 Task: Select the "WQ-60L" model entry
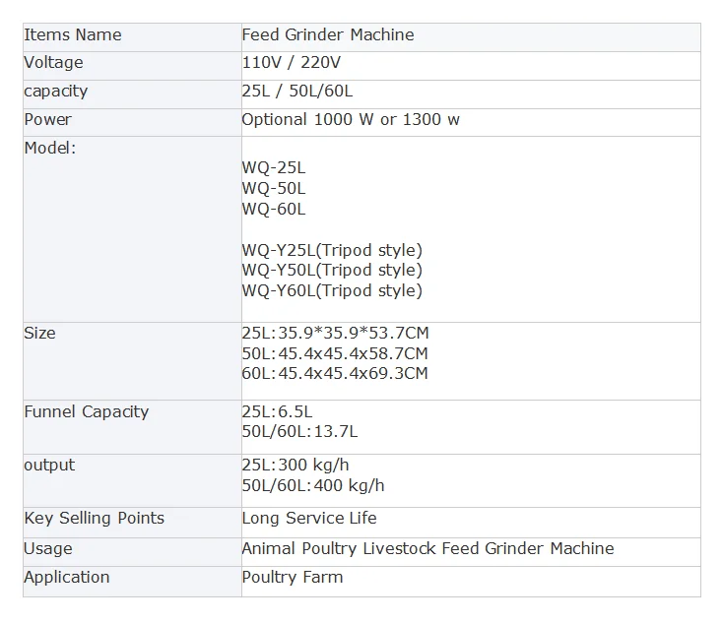pyautogui.click(x=274, y=210)
